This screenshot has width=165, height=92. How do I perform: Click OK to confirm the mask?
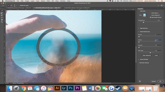[x=160, y=81]
